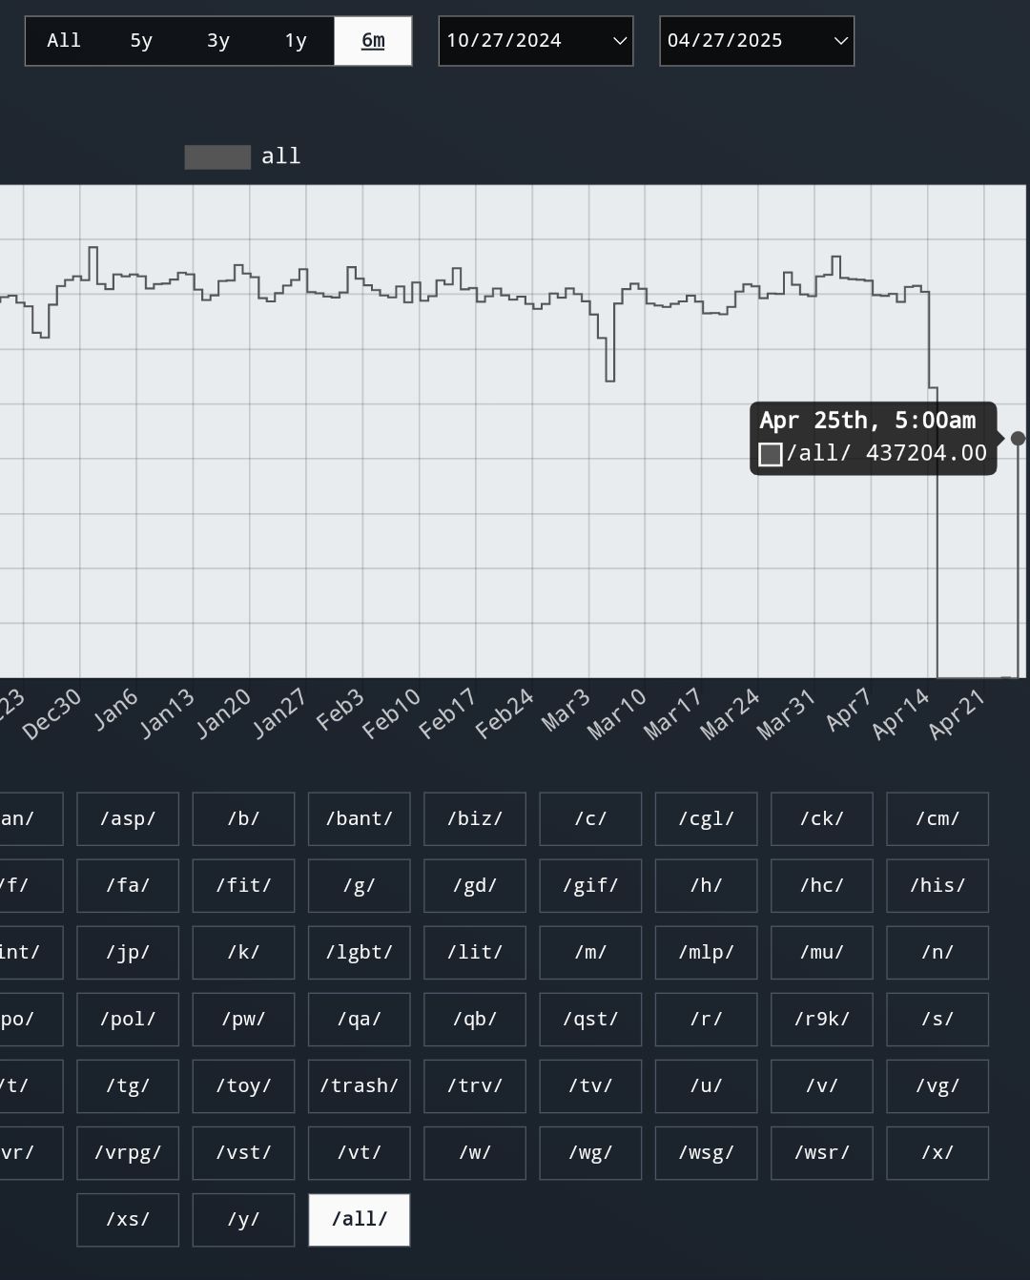
Task: Select the /his/ board button
Action: coord(937,886)
